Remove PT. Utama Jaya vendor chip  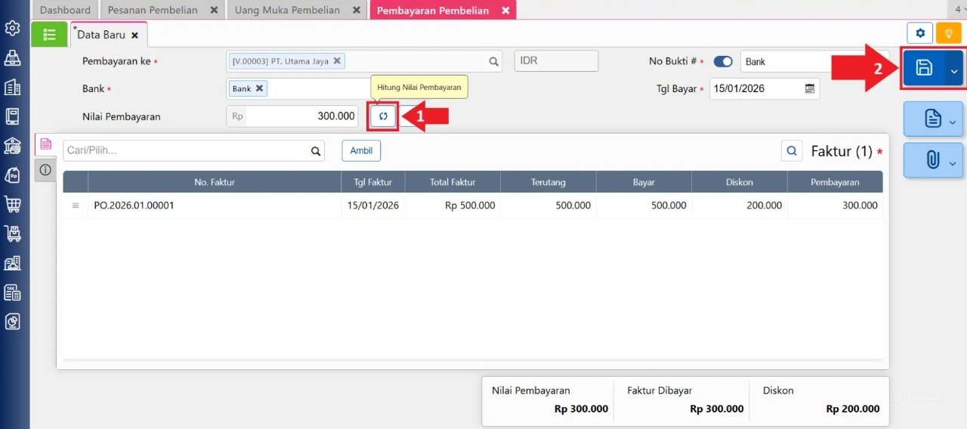(x=337, y=61)
